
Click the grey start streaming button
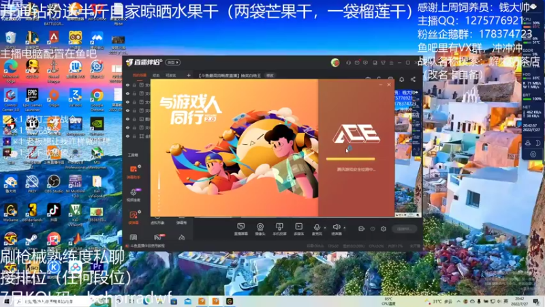tap(404, 229)
